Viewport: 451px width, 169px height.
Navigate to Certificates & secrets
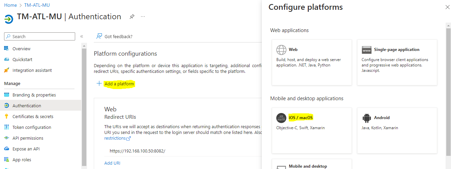click(33, 116)
